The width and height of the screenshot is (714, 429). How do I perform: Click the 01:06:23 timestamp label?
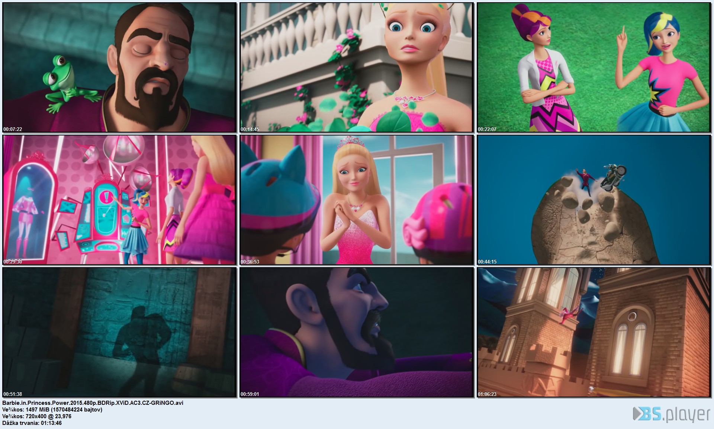(487, 394)
